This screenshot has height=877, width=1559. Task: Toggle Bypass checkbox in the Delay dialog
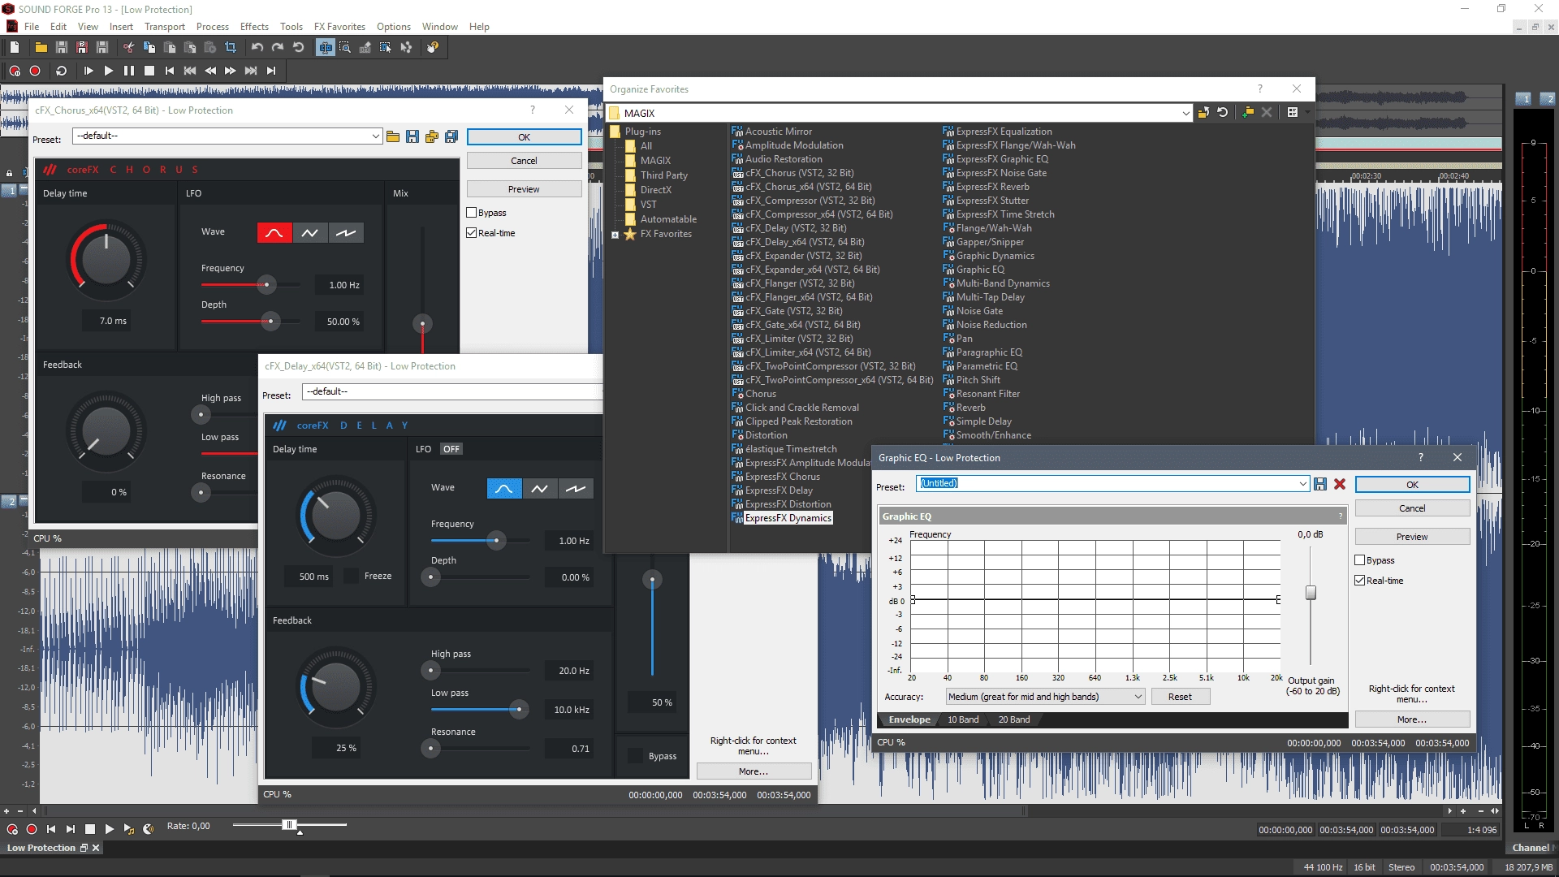(636, 756)
